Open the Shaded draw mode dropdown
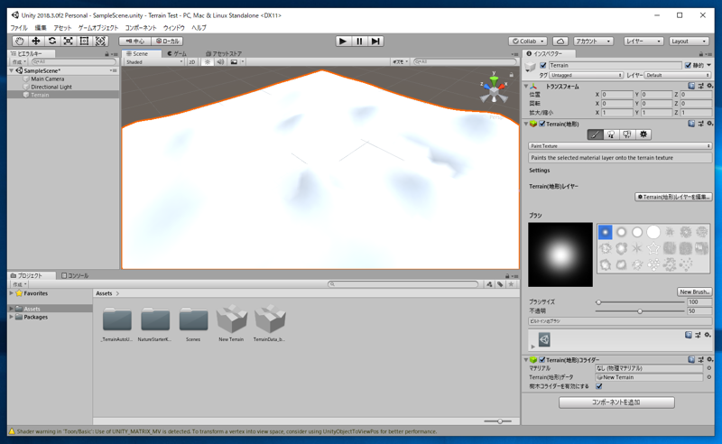 point(153,61)
